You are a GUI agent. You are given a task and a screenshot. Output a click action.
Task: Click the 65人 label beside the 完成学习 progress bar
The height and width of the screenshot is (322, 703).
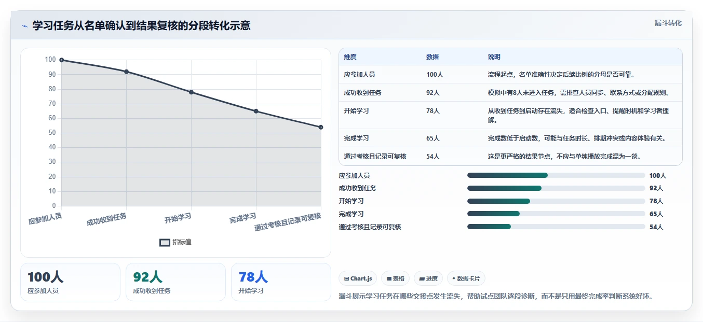(656, 214)
